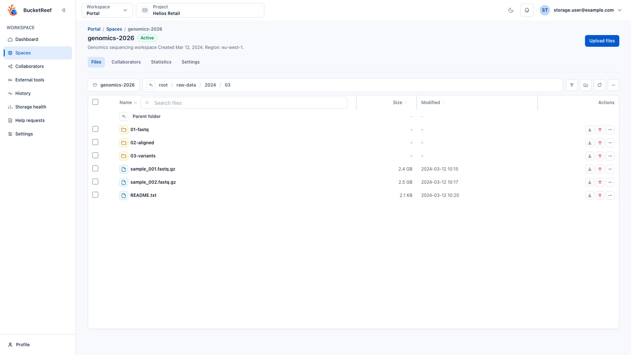Open the 03-variants folder name
631x355 pixels.
coord(143,156)
